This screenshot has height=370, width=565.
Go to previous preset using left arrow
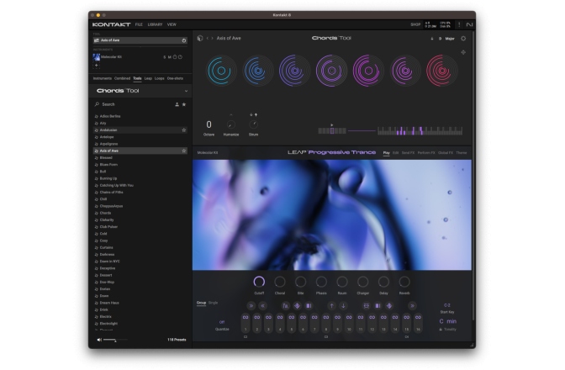[x=208, y=38]
